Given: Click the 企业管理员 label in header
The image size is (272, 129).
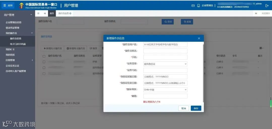Looking at the screenshot, I should click(x=207, y=6).
